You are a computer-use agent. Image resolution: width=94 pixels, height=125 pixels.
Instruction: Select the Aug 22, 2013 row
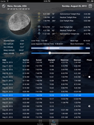pos(47,84)
